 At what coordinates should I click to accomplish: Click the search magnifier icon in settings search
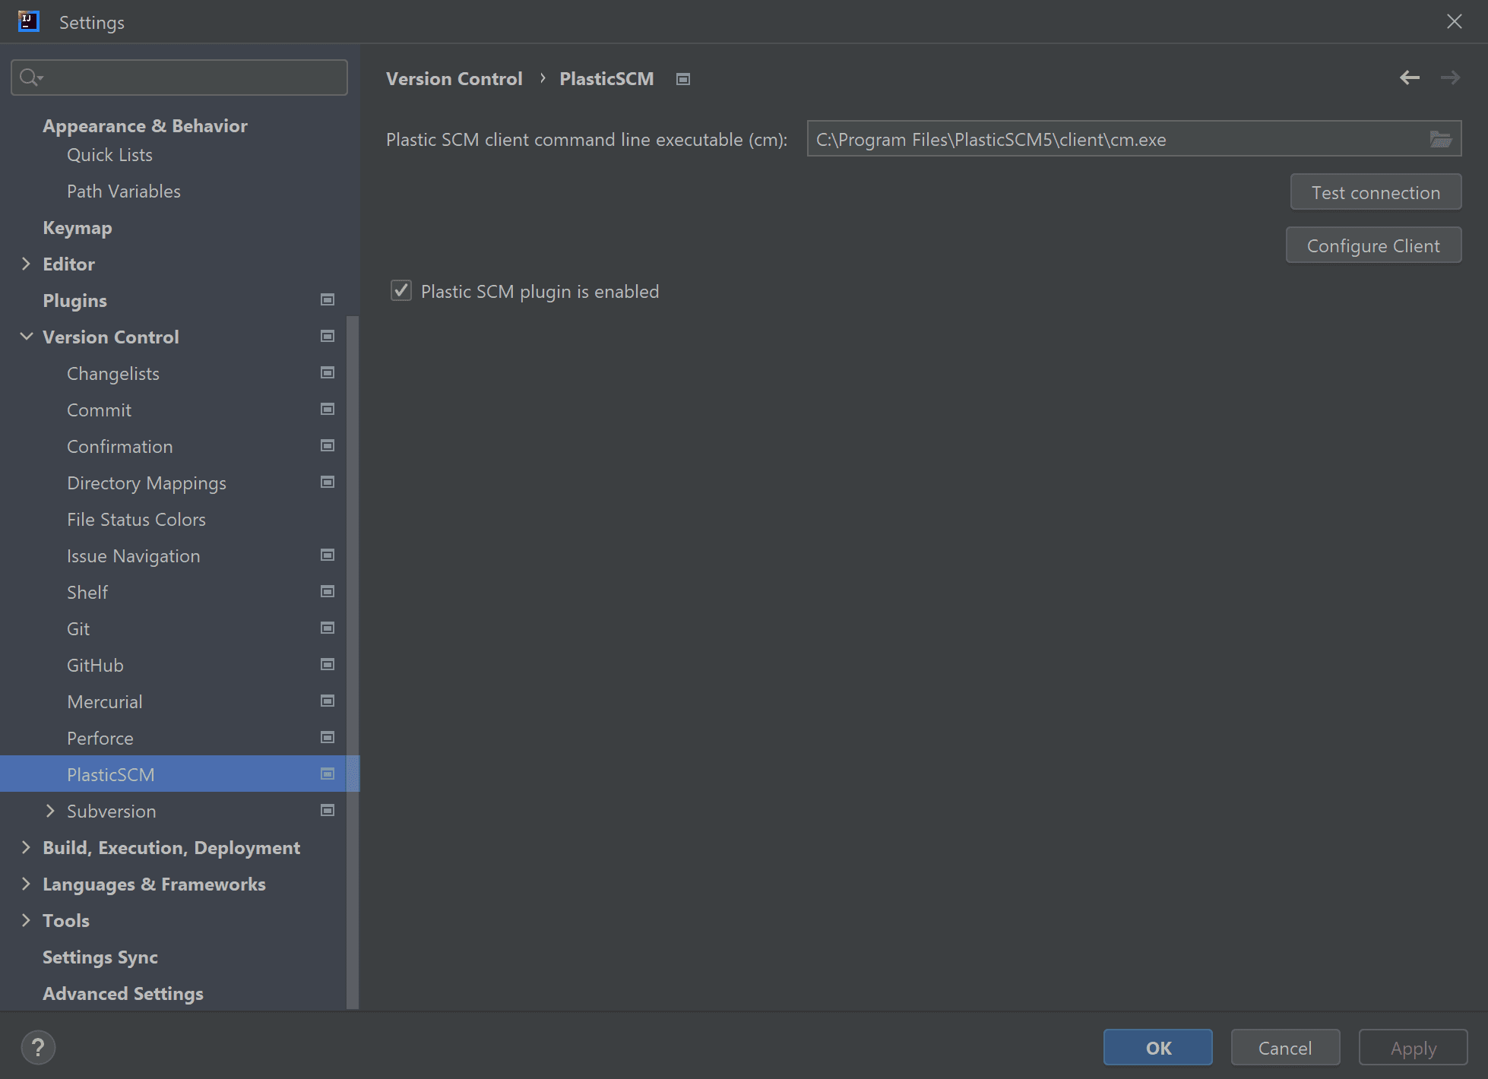30,78
